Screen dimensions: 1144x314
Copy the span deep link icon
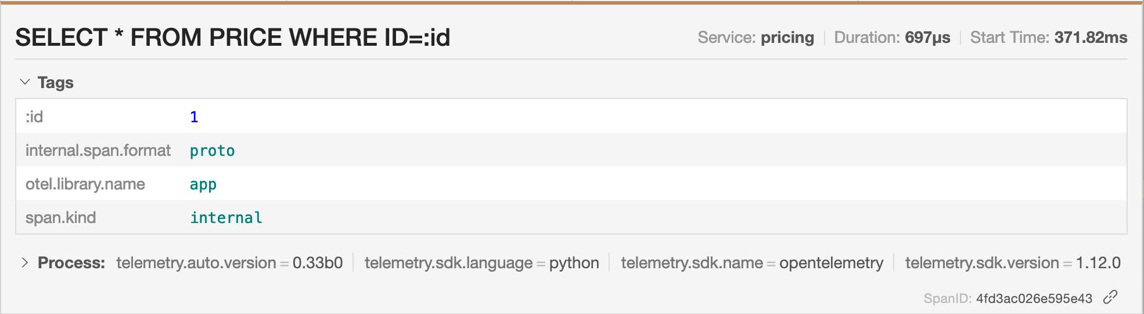[1110, 297]
